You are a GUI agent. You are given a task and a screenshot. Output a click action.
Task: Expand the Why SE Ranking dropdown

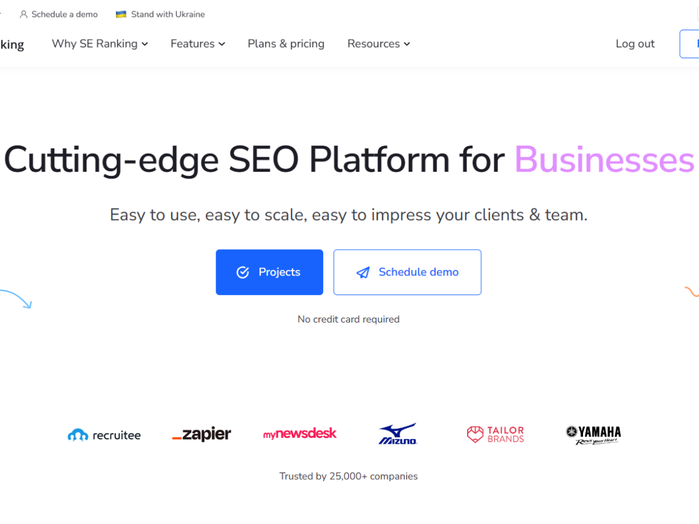coord(100,44)
